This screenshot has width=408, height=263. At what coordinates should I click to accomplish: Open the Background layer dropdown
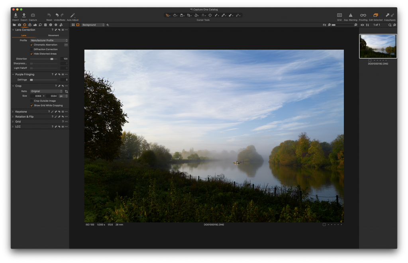[93, 25]
